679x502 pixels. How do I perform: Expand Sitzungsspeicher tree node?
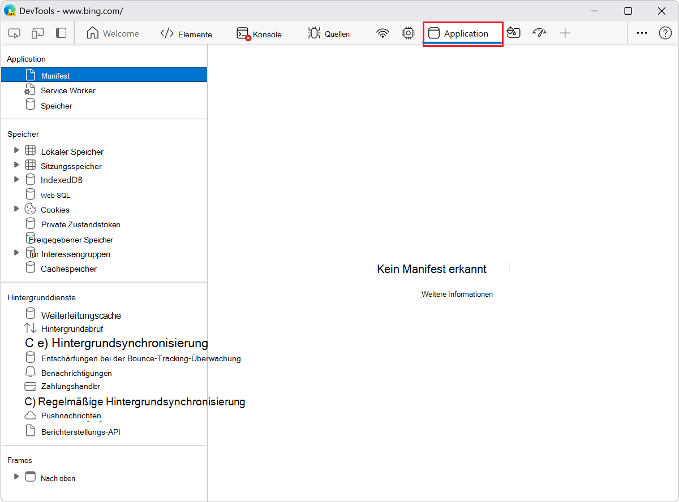(x=16, y=165)
